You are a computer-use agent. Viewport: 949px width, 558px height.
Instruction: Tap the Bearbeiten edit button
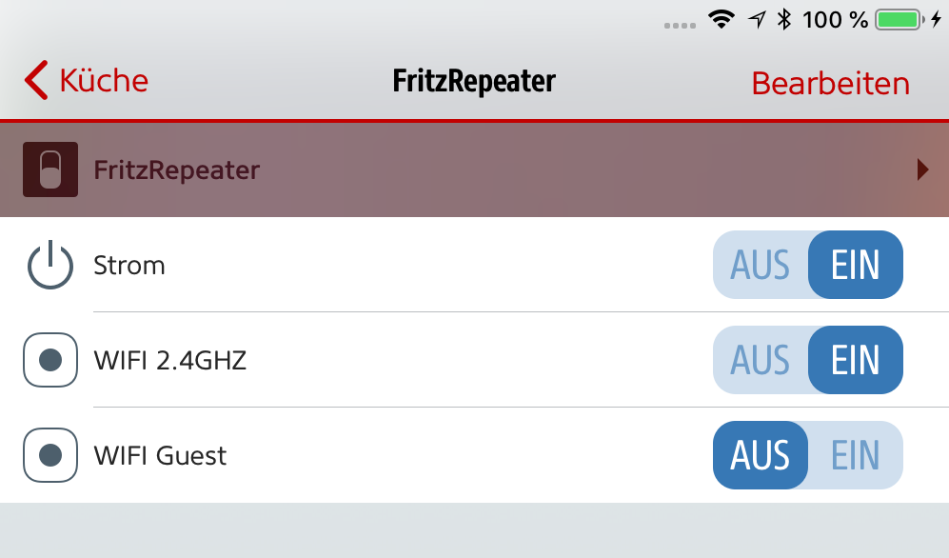click(x=830, y=83)
